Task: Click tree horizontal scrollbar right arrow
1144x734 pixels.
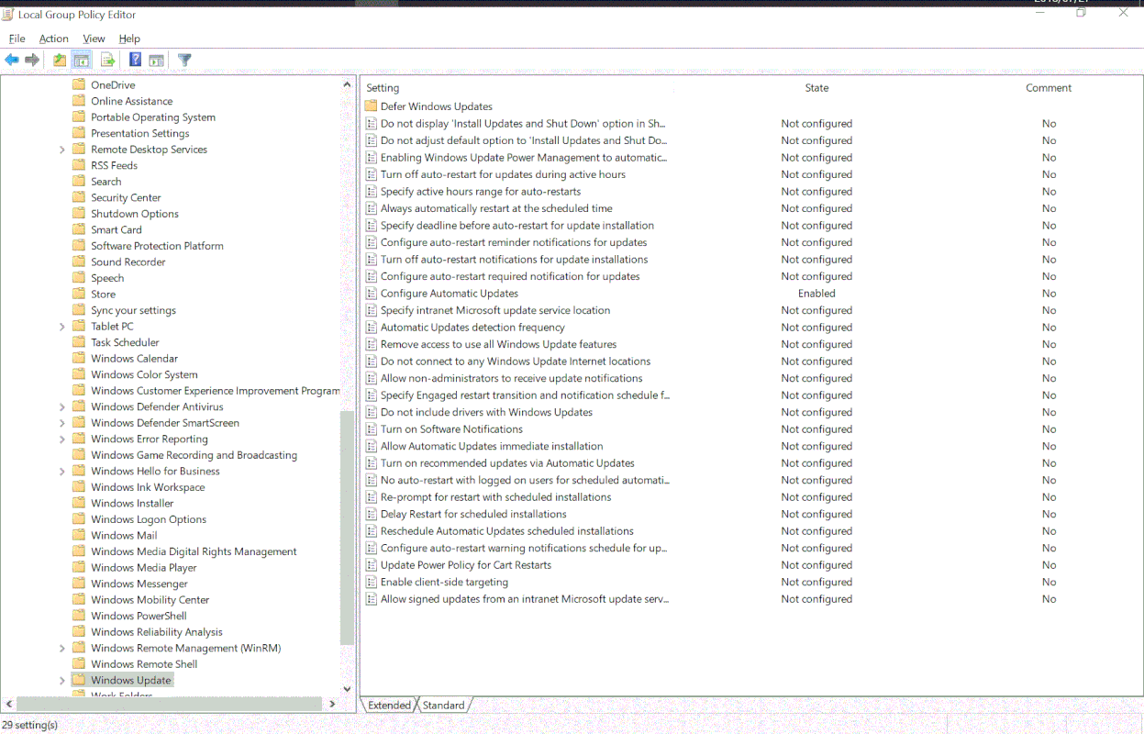Action: (x=332, y=704)
